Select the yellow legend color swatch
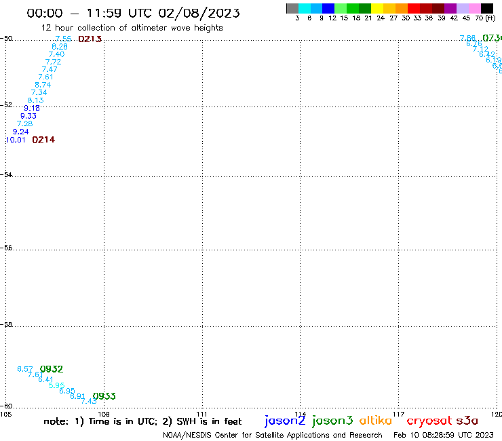This screenshot has width=502, height=441. click(x=377, y=8)
